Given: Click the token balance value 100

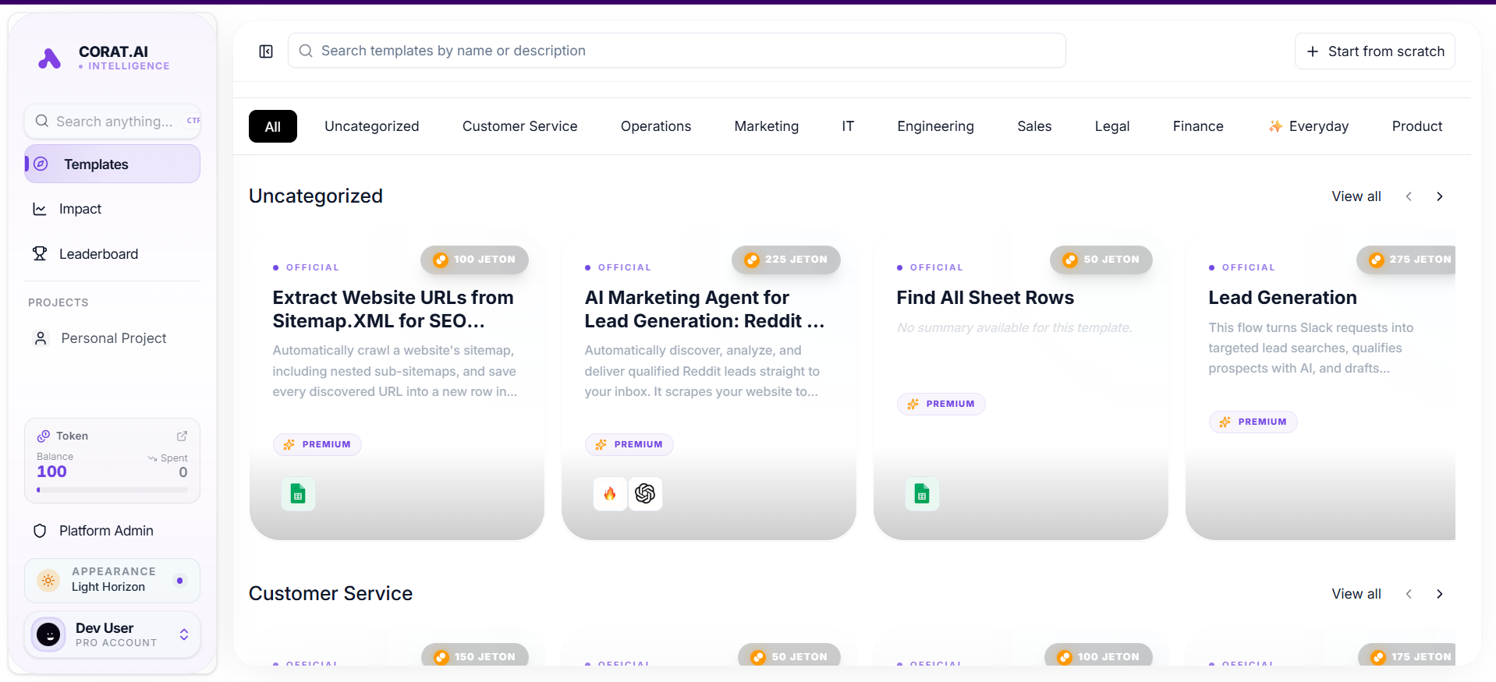Looking at the screenshot, I should [52, 472].
